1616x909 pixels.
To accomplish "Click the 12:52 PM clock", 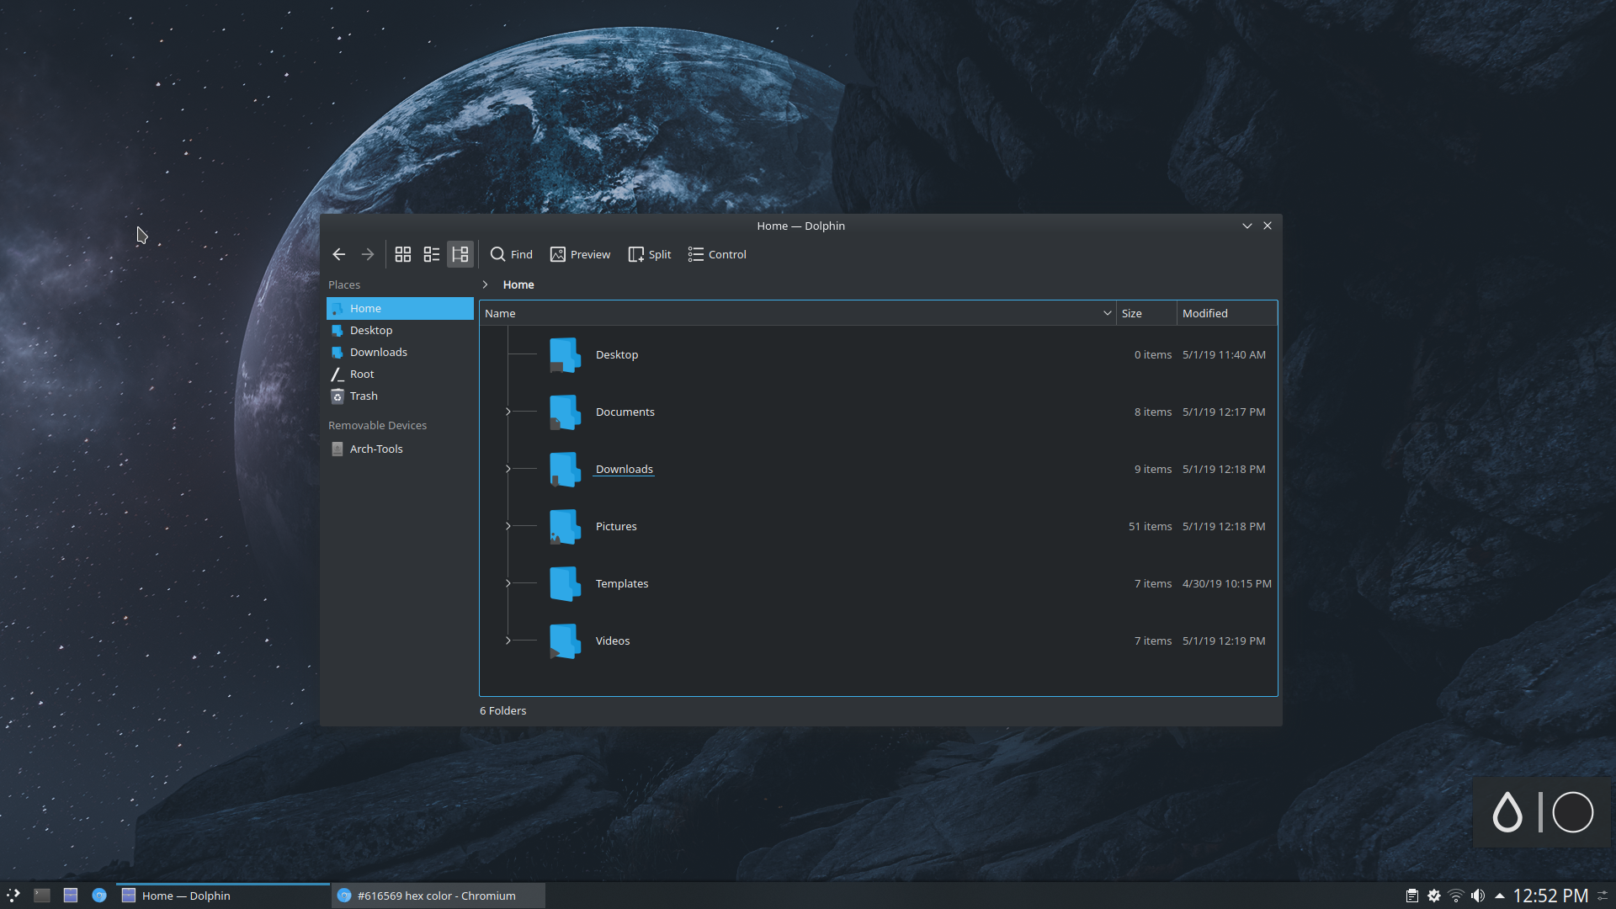I will [x=1550, y=896].
